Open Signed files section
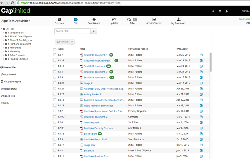This screenshot has height=160, width=250. 8,96
